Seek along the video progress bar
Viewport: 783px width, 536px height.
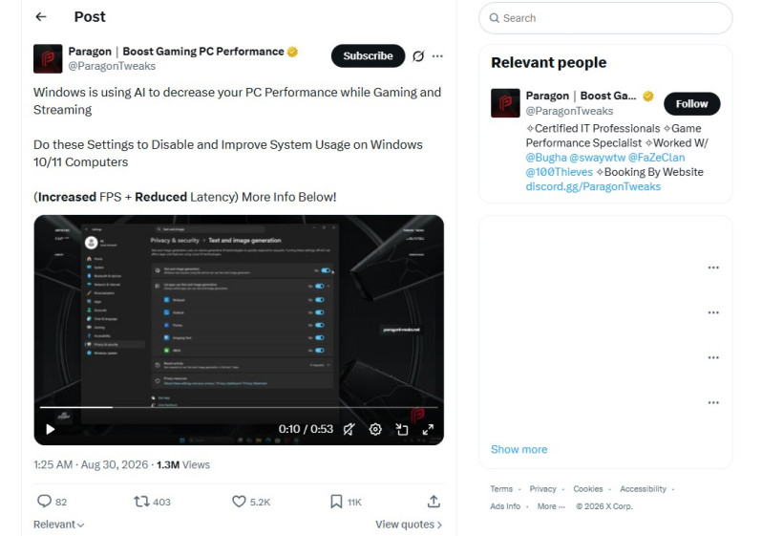[239, 408]
